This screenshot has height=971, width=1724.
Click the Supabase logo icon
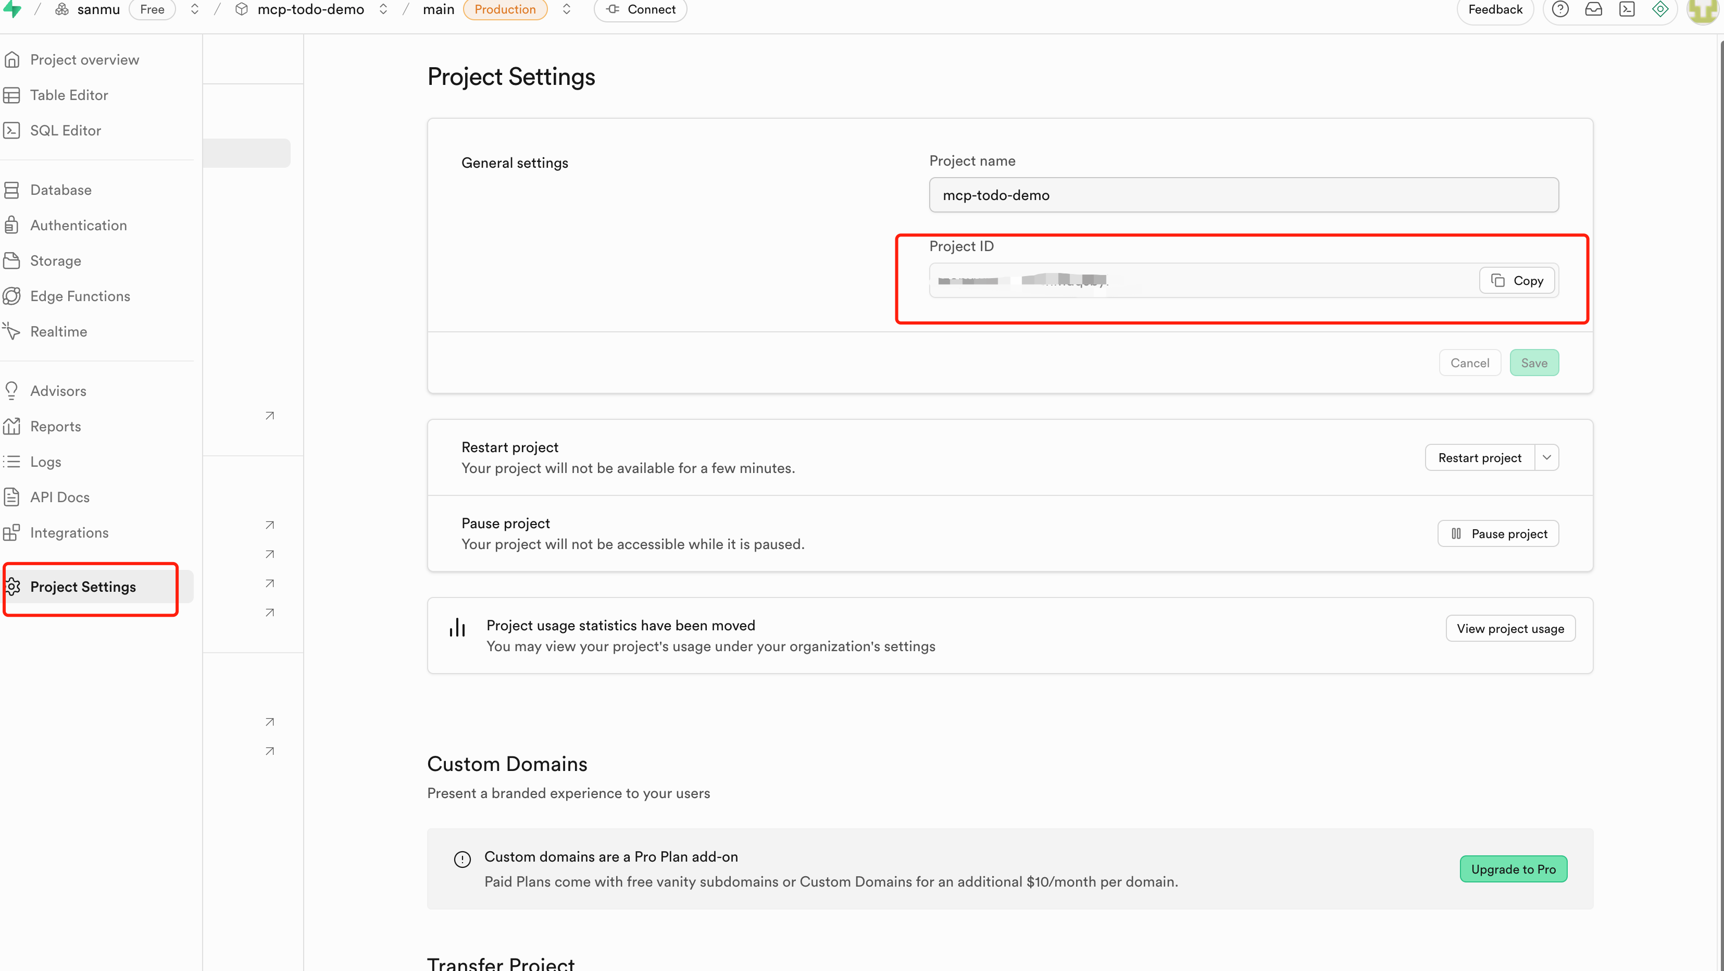click(x=12, y=9)
